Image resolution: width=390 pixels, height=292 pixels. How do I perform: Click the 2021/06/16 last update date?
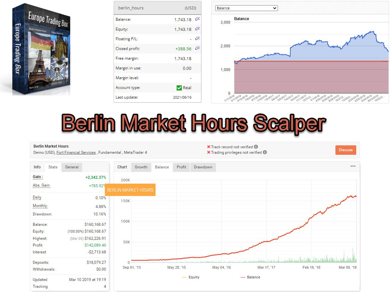[x=182, y=97]
